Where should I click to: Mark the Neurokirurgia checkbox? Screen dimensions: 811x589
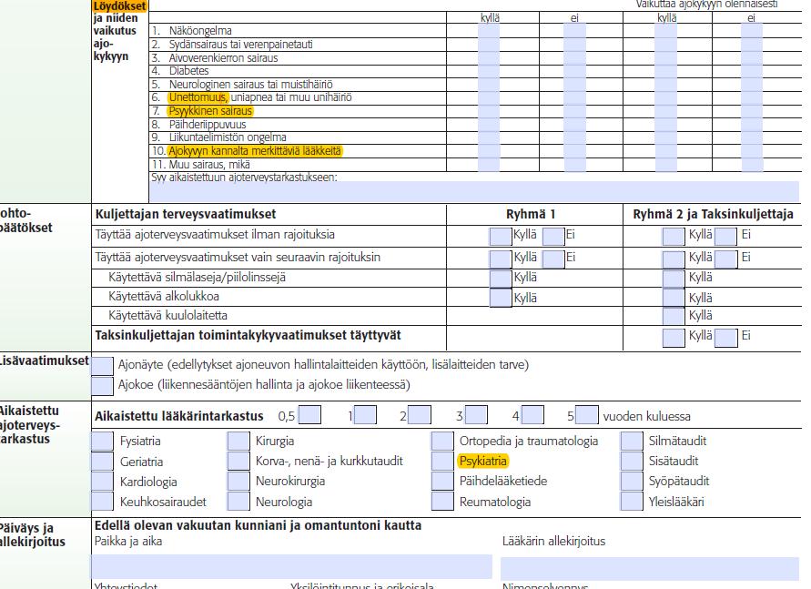click(x=238, y=482)
